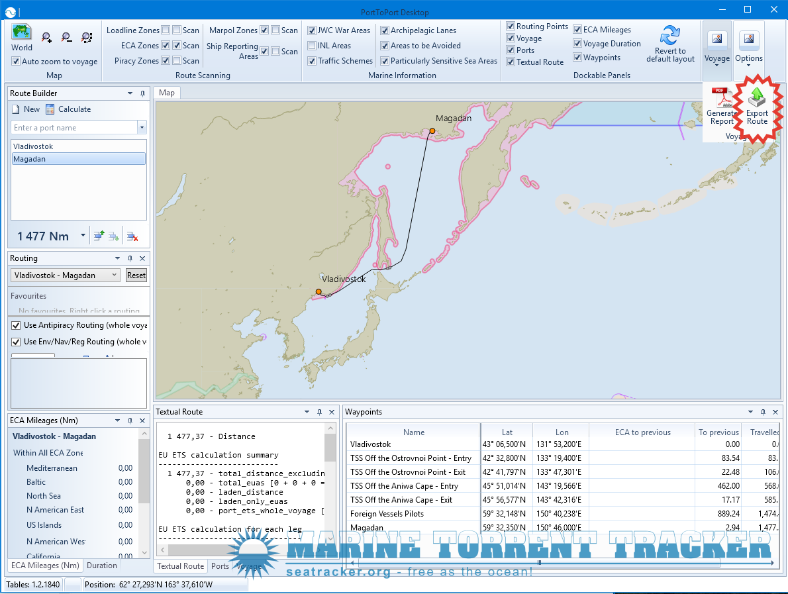Image resolution: width=788 pixels, height=594 pixels.
Task: Enable Loadline Zones display checkbox
Action: [166, 30]
